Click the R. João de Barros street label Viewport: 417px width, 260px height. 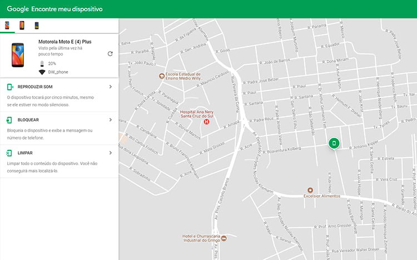click(275, 62)
